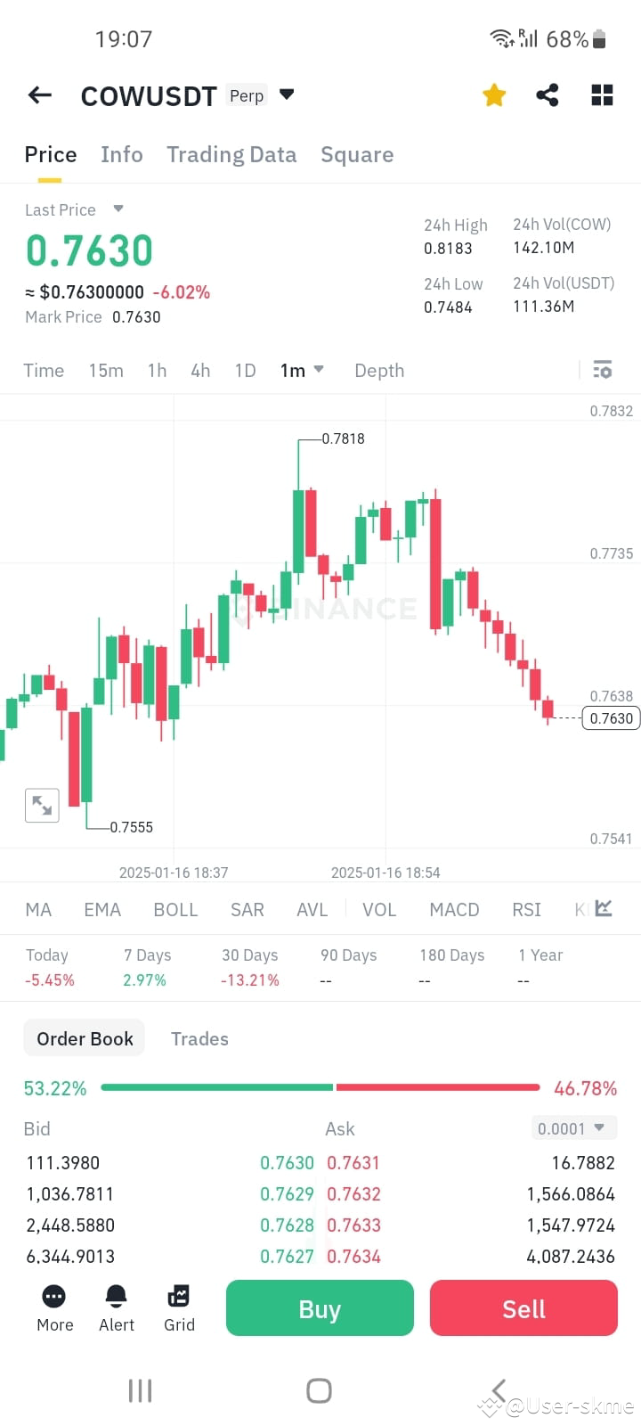641x1426 pixels.
Task: Open the 1m timeframe dropdown
Action: 303,370
